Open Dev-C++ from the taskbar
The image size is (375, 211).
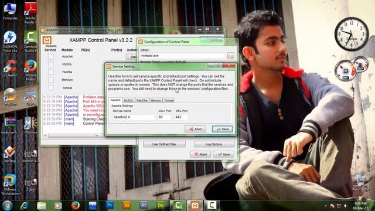93,206
